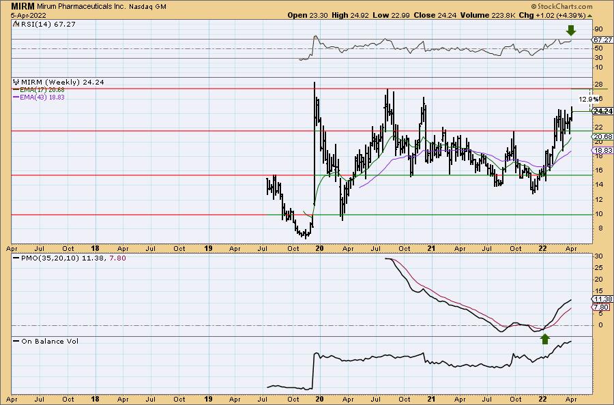Click the Open 23.30 value
This screenshot has height=405, width=614.
click(x=308, y=15)
